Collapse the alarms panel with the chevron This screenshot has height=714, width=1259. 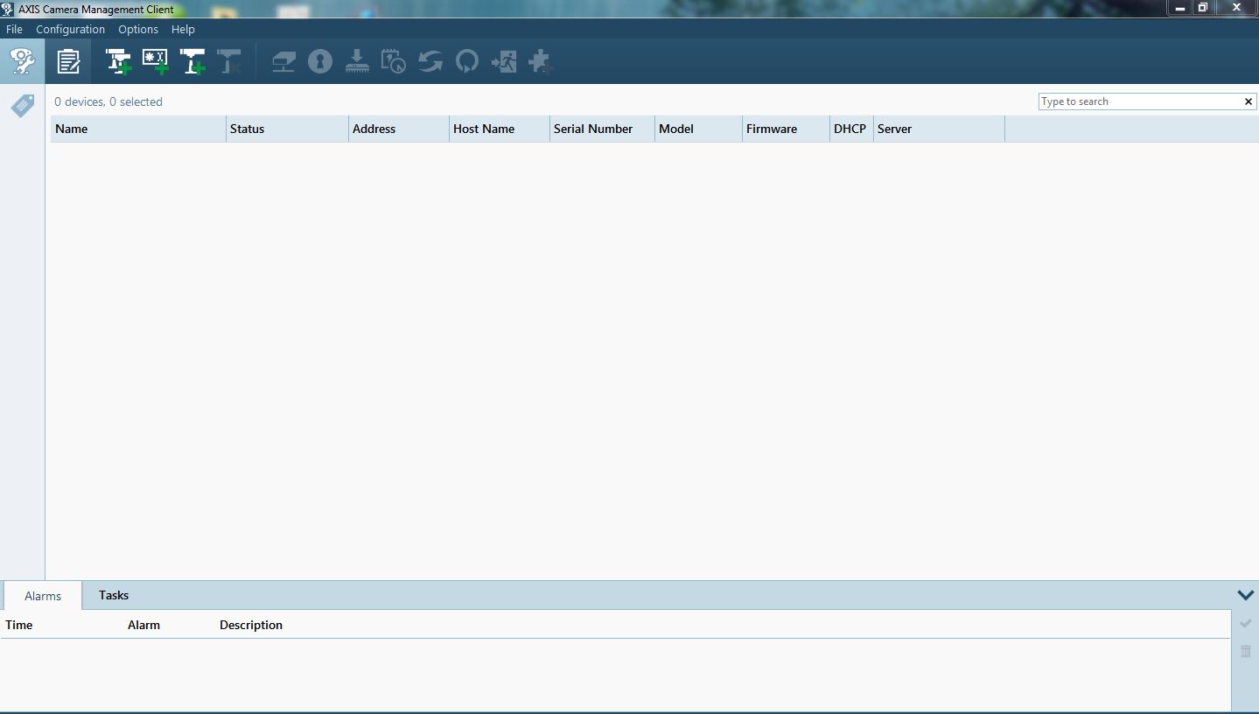click(1246, 595)
